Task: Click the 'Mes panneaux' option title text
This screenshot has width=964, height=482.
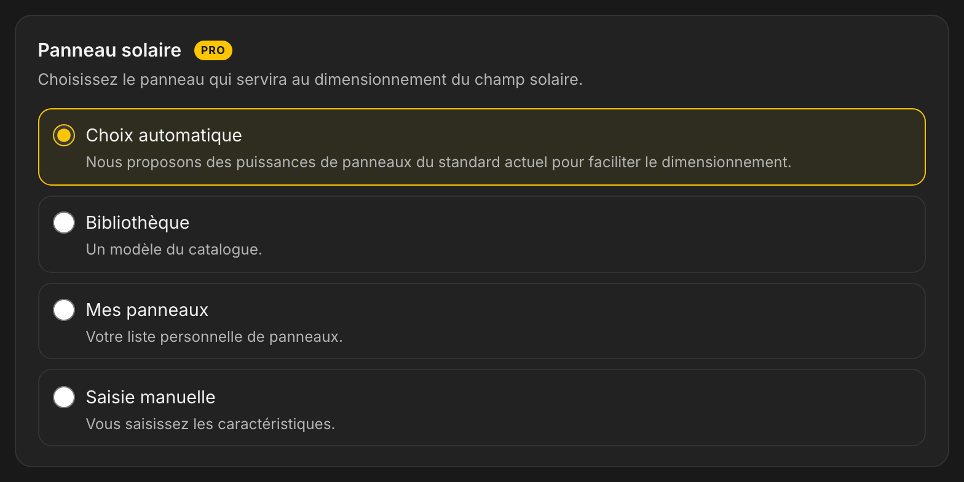Action: point(148,310)
